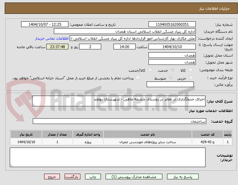Go back with the بازگشت button

(73, 177)
